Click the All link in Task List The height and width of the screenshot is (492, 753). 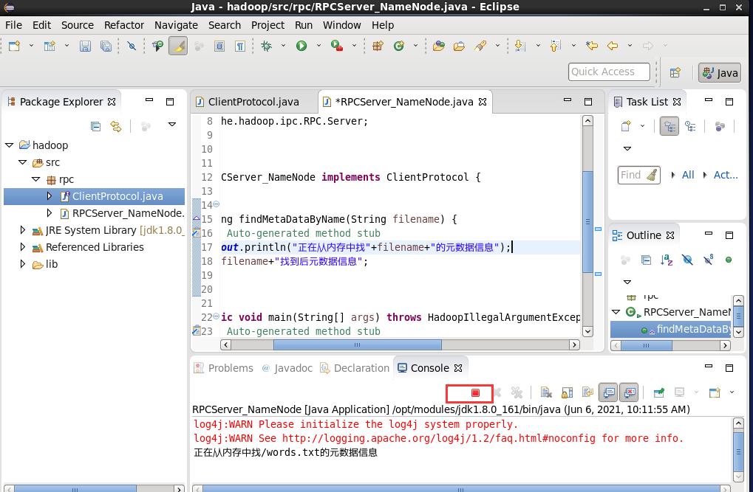pyautogui.click(x=688, y=175)
